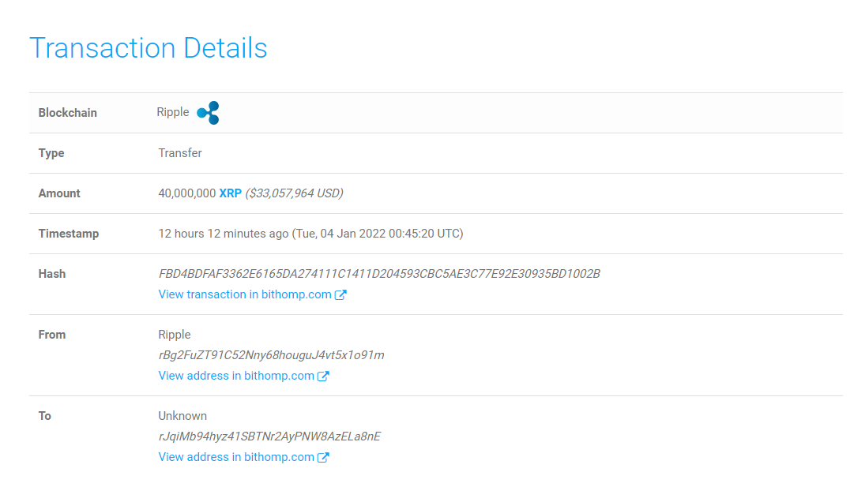Viewport: 865px width, 487px height.
Task: Click the Blockchain row label
Action: 67,113
